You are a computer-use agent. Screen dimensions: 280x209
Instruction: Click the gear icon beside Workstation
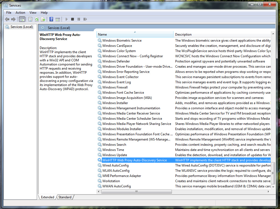[99, 181]
